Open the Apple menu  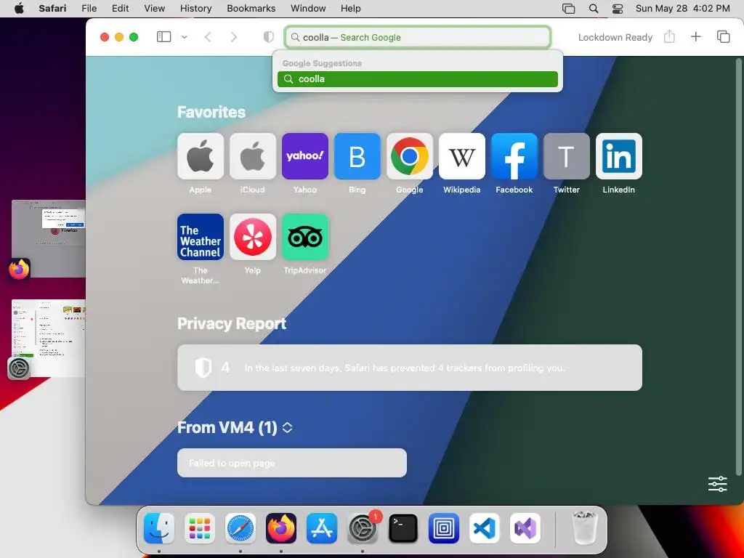[x=19, y=9]
